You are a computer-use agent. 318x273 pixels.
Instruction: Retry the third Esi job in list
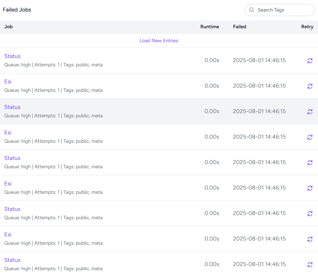310,188
